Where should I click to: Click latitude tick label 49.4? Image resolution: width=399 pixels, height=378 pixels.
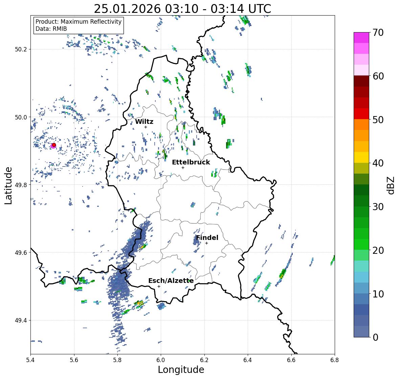[21, 320]
